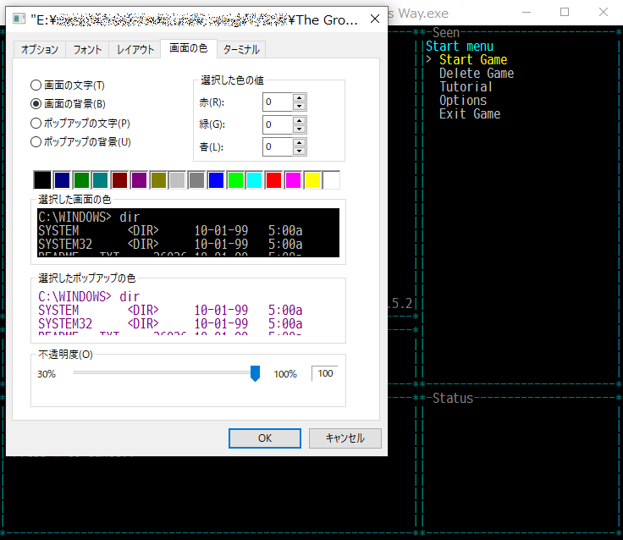Increase red value with up arrow
Viewport: 623px width, 540px height.
click(299, 97)
